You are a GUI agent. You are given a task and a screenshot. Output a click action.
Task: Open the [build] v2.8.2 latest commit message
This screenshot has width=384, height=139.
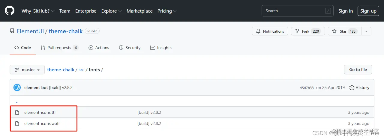61,87
